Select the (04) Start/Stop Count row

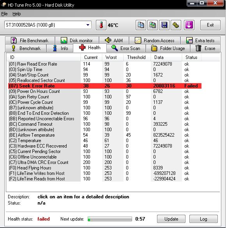click(105, 75)
